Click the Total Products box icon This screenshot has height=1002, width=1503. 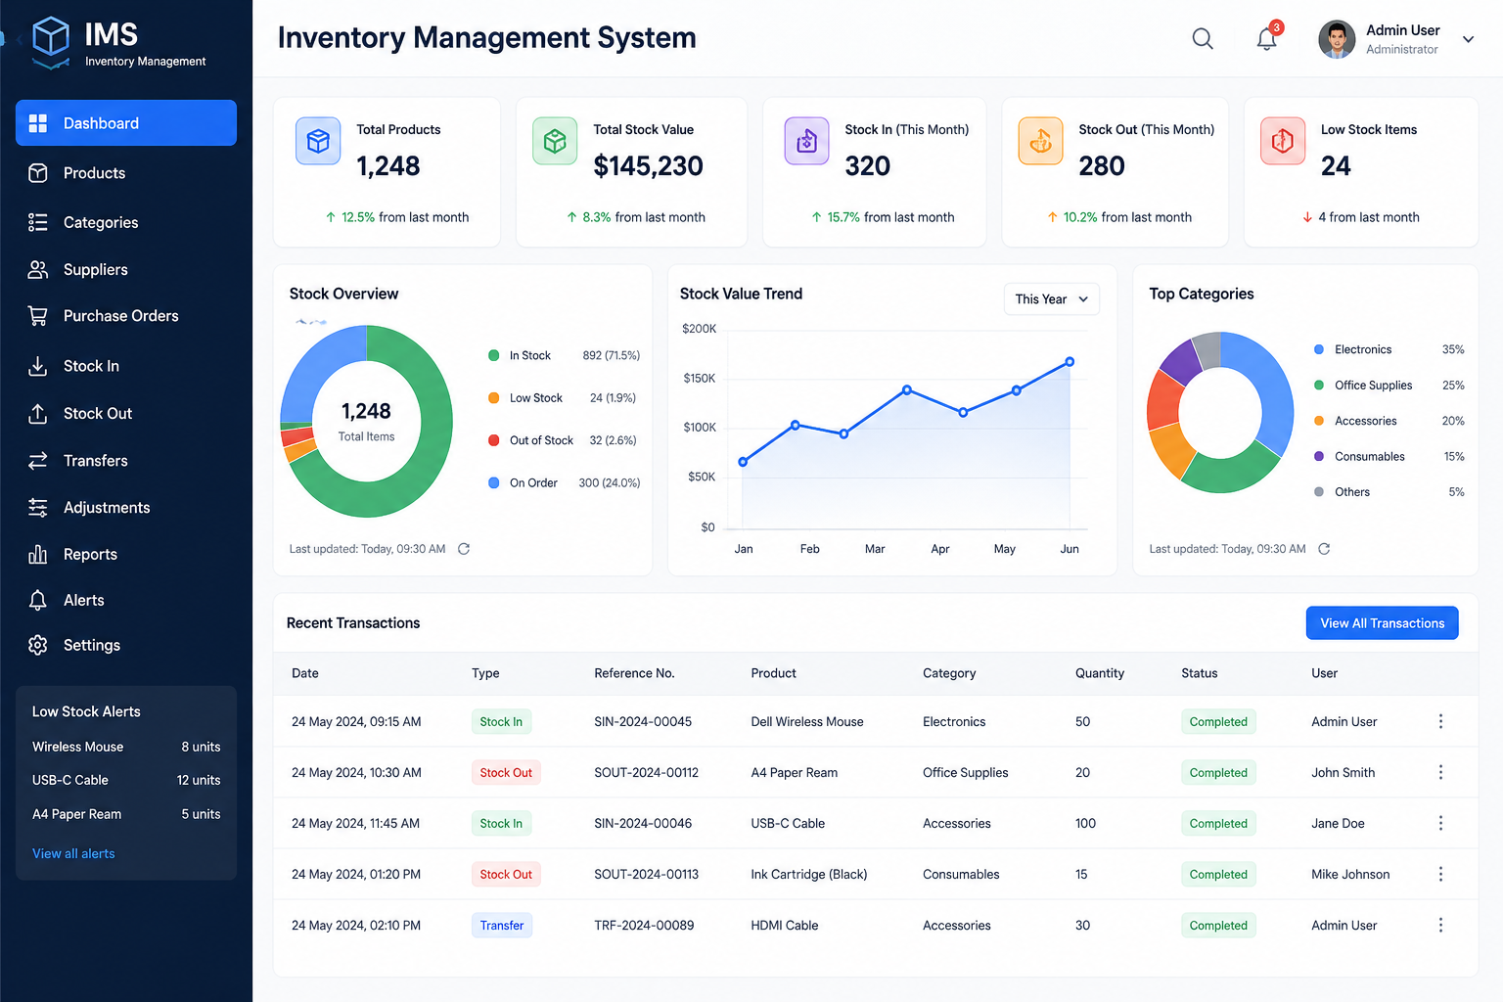tap(318, 141)
